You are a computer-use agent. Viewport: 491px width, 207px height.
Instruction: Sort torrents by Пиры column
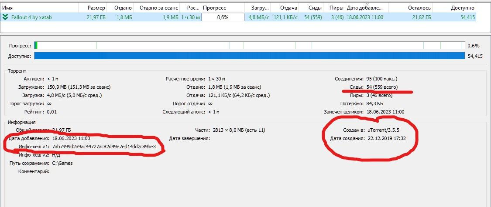pos(335,8)
